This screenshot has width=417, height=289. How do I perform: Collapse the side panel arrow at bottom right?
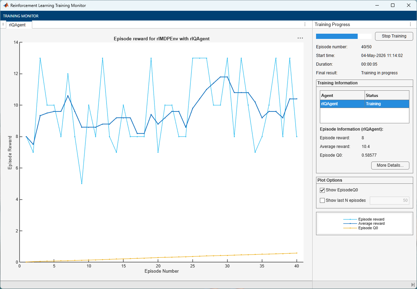413,285
